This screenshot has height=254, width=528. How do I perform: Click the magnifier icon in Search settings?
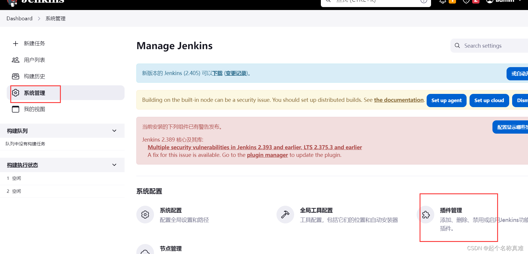click(x=457, y=46)
